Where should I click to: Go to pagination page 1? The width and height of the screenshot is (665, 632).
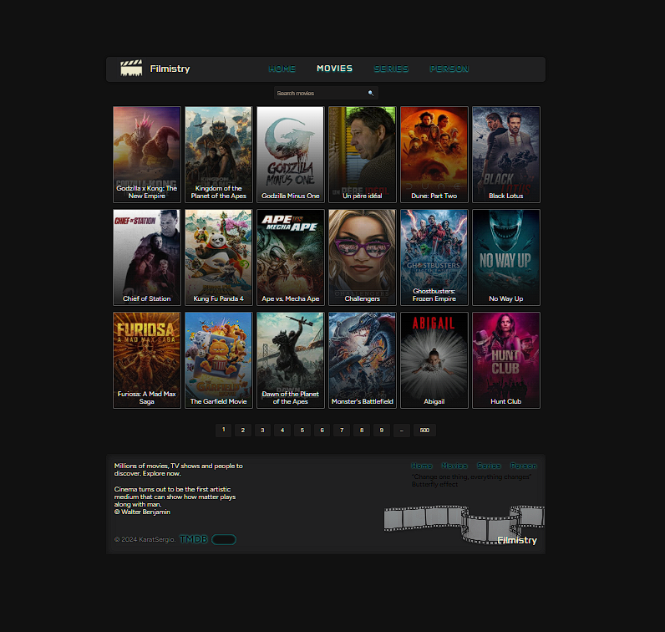[224, 430]
